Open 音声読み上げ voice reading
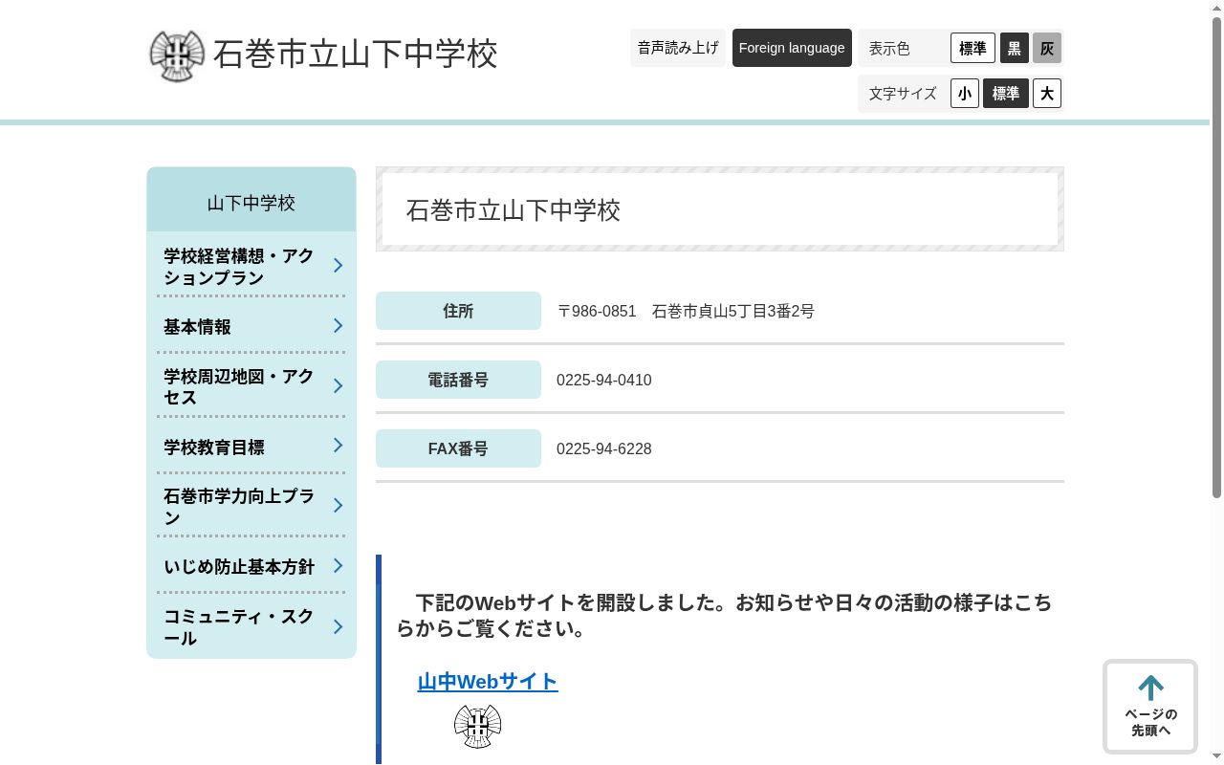Screen dimensions: 1224x765 tap(678, 48)
